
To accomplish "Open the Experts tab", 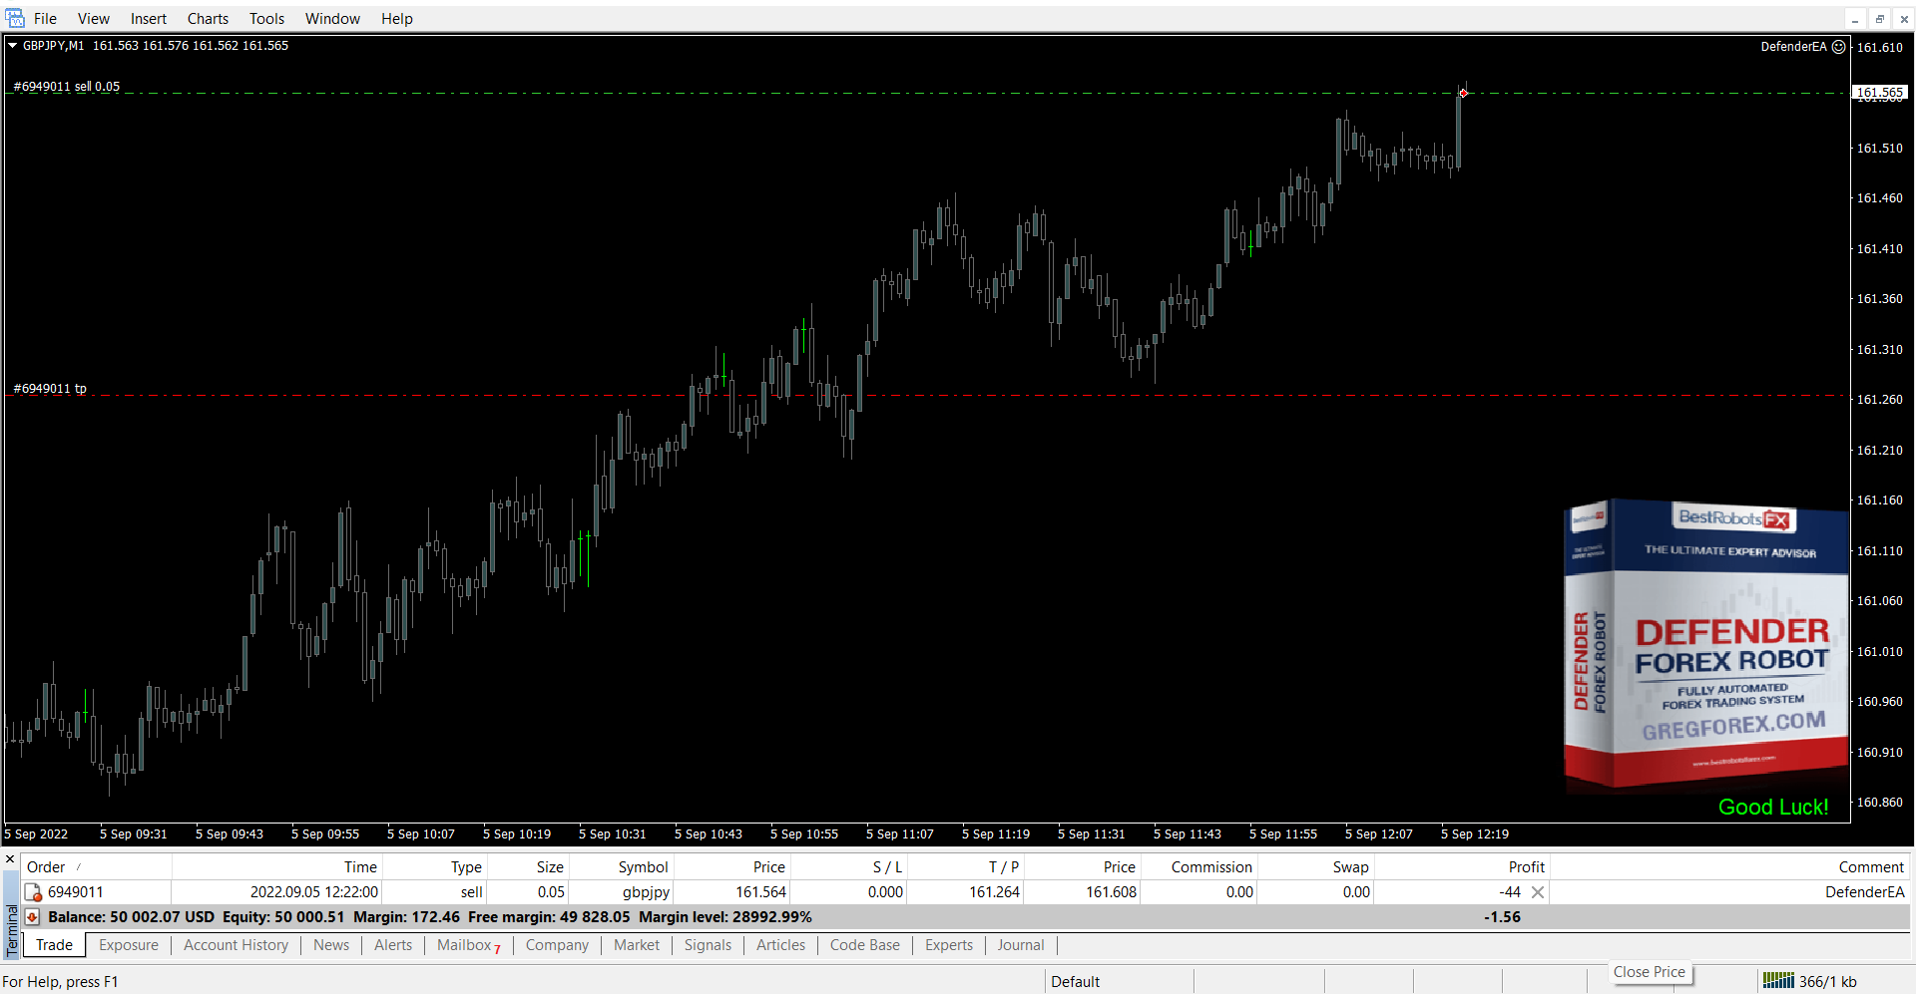I will pos(948,945).
